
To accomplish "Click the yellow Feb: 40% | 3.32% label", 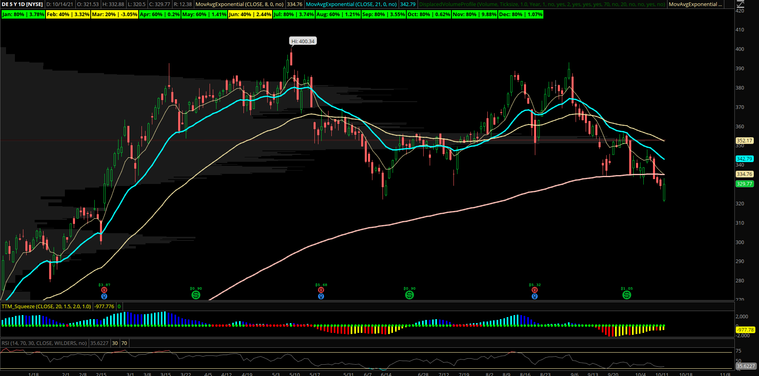I will click(x=68, y=15).
